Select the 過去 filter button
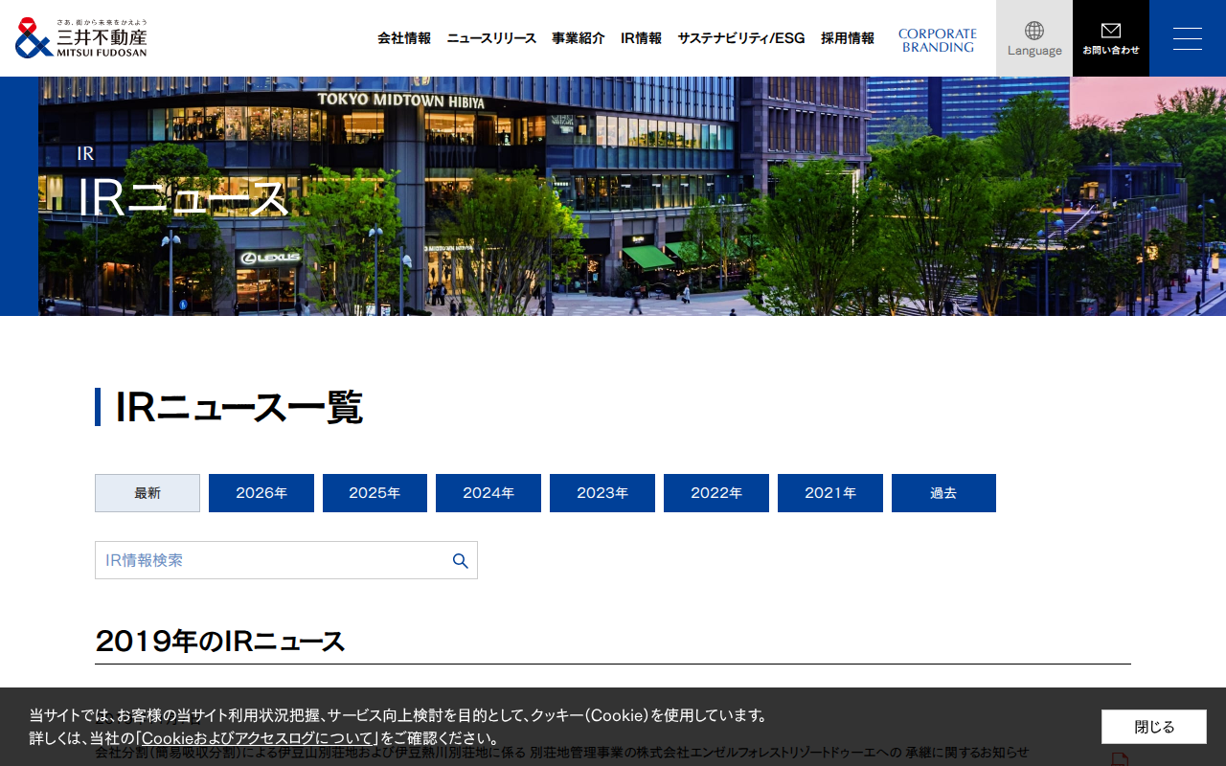The width and height of the screenshot is (1226, 766). click(x=943, y=493)
